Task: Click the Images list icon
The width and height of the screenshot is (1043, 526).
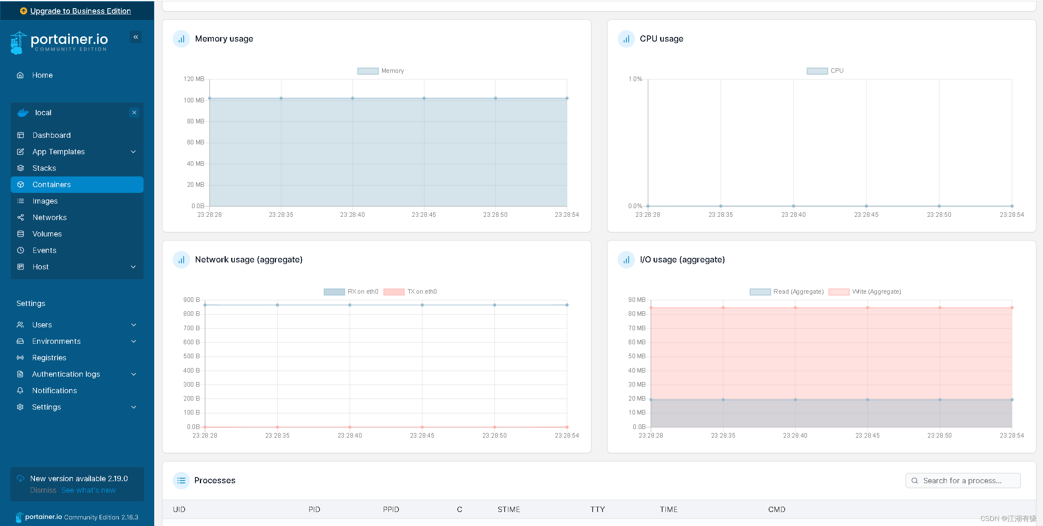Action: pos(21,201)
